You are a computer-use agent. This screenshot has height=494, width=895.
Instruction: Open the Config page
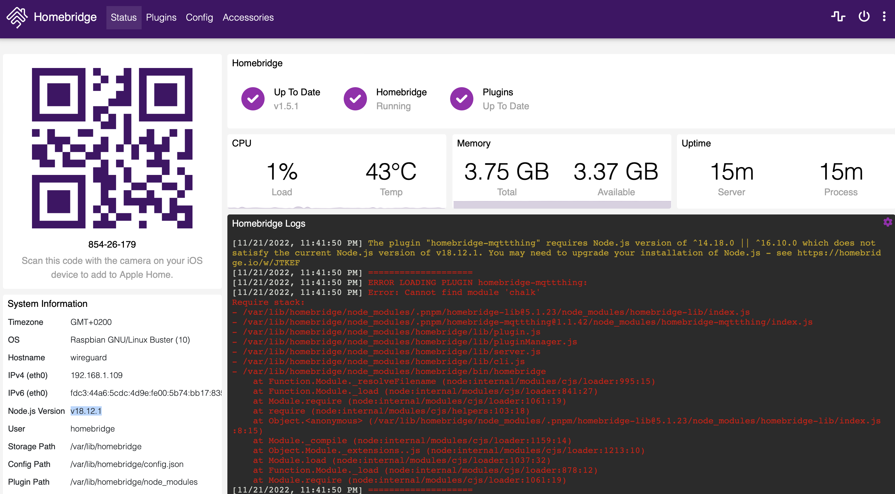(199, 17)
